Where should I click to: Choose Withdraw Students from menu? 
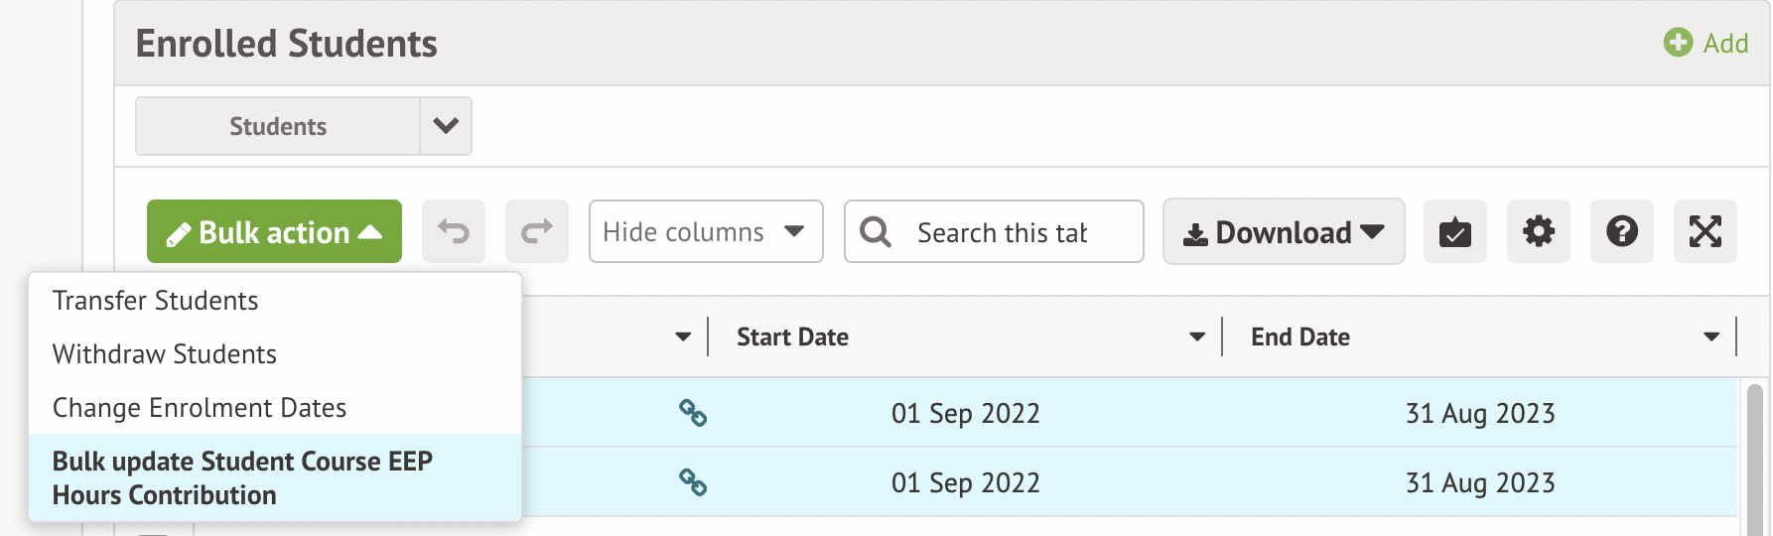click(165, 354)
